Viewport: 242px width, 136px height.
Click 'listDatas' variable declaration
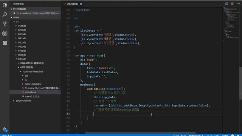(x=88, y=31)
